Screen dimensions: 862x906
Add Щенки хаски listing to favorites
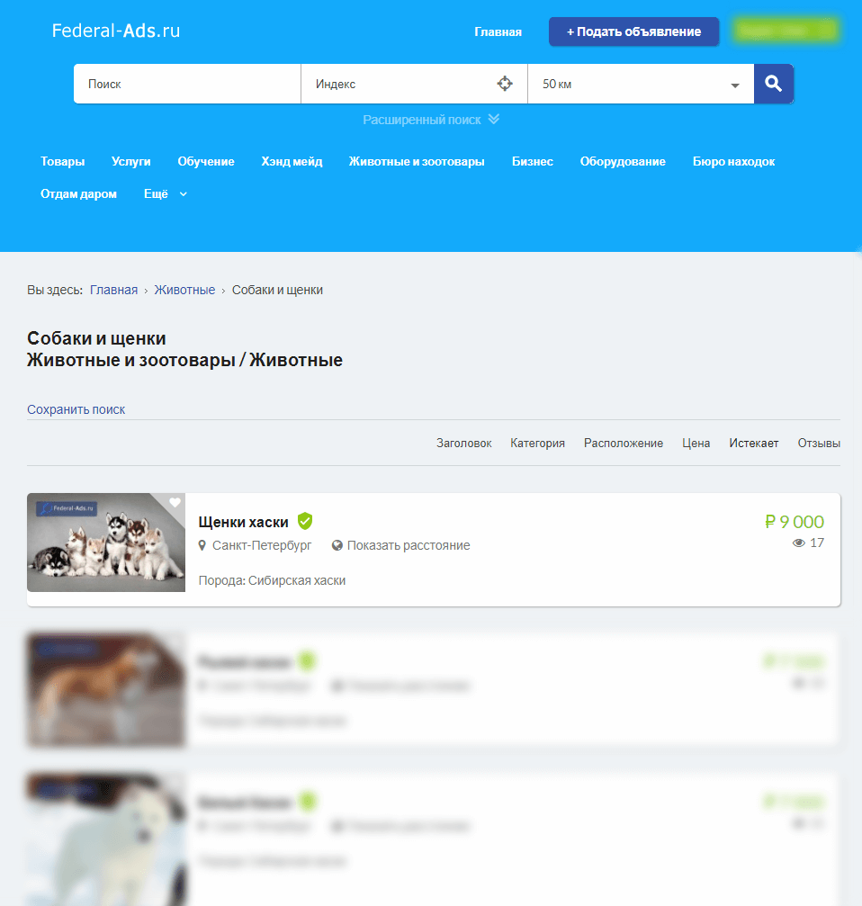pos(175,503)
